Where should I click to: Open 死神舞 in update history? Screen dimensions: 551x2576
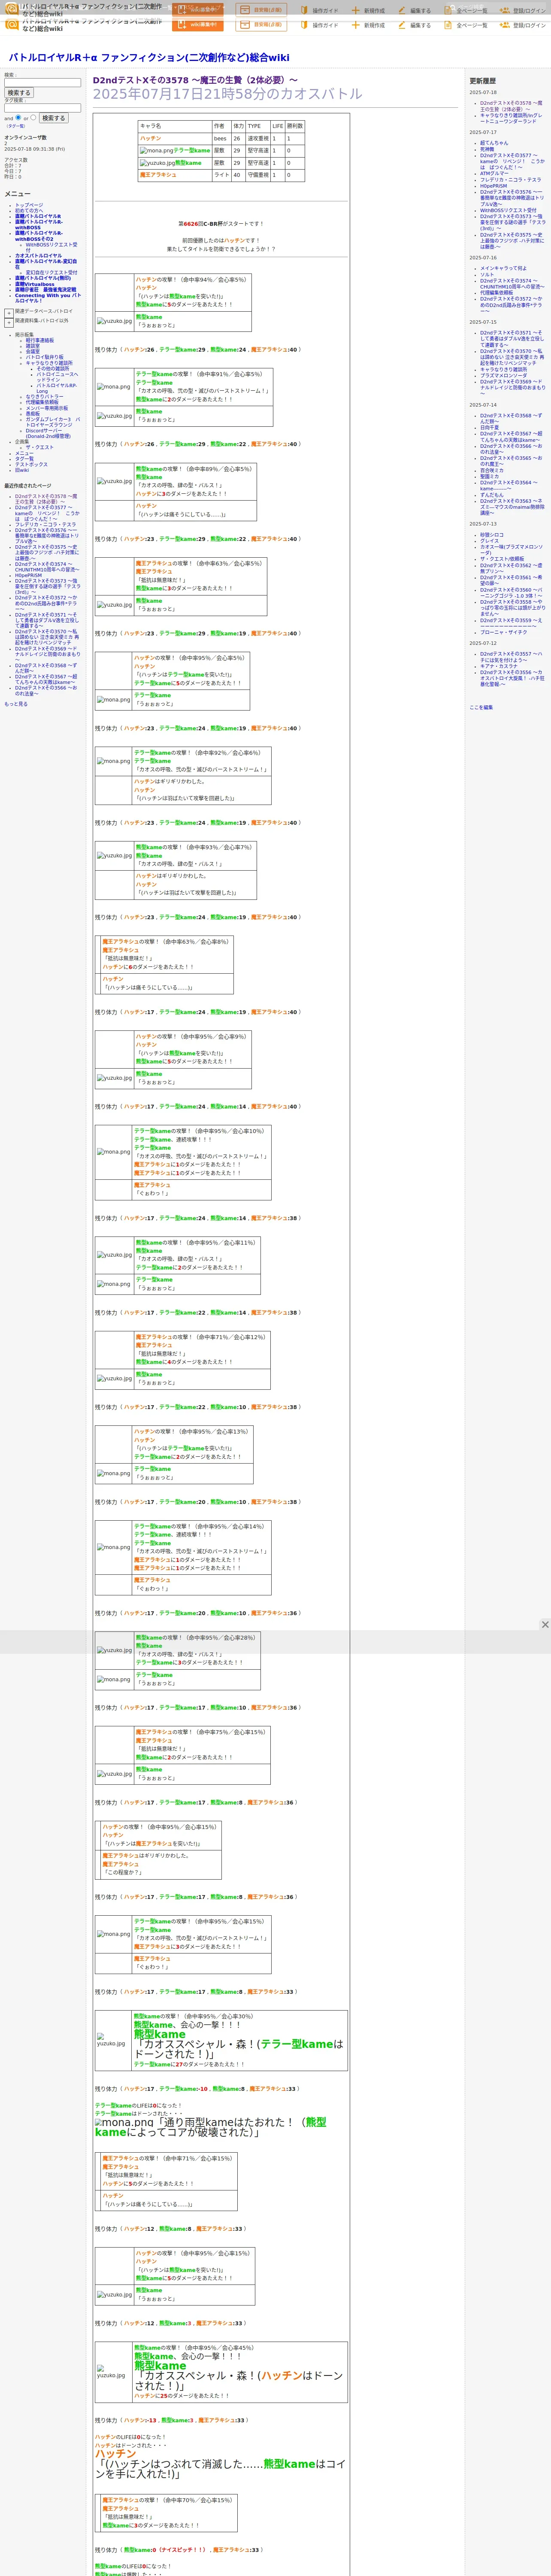487,149
